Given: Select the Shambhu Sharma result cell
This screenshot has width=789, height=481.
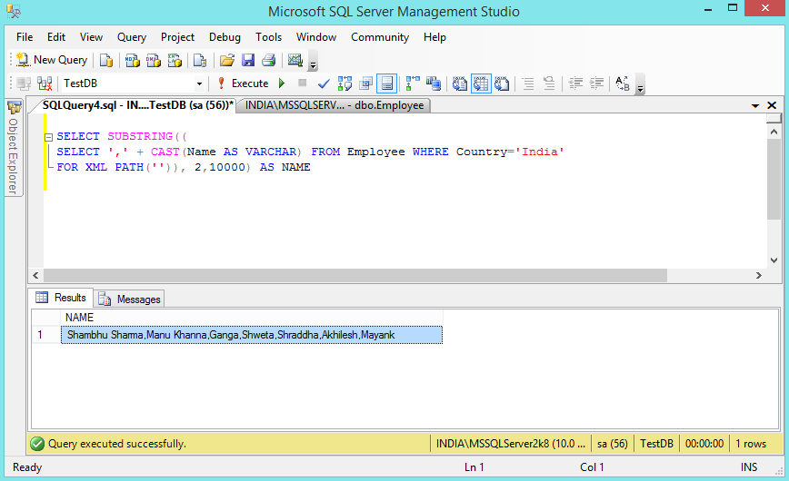Looking at the screenshot, I should (x=252, y=335).
